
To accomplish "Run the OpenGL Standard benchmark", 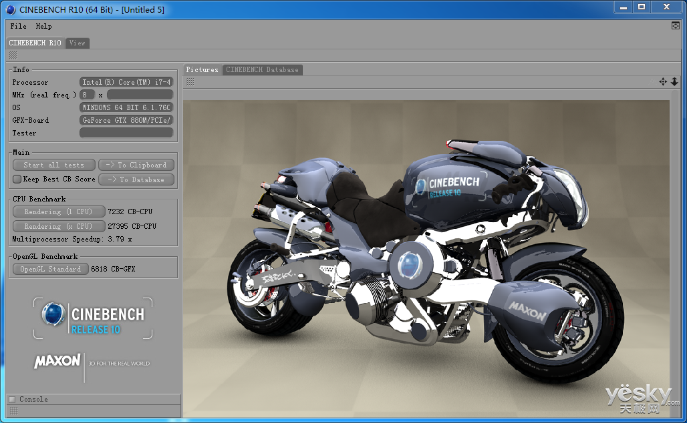I will [x=51, y=269].
